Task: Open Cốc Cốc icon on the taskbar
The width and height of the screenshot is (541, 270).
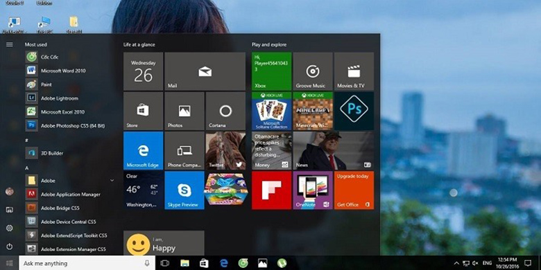Action: pos(243,263)
